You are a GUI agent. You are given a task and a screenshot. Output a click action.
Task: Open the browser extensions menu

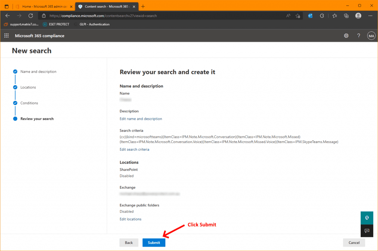coord(322,16)
